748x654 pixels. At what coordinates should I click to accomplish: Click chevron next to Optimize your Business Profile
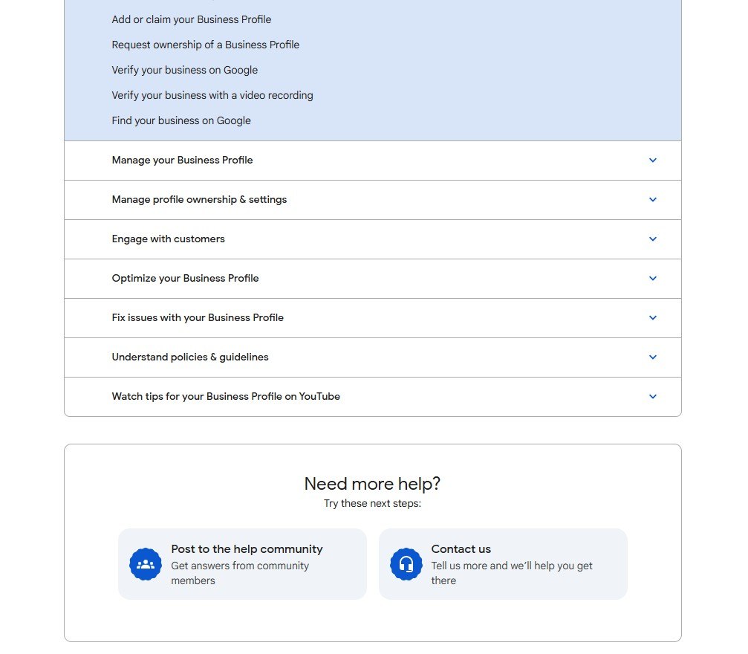tap(653, 279)
